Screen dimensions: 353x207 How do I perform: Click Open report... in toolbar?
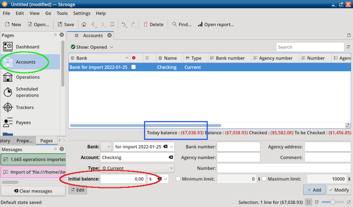tap(216, 24)
